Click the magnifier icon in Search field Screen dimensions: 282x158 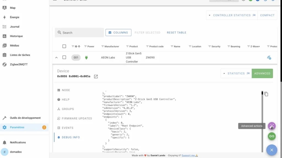[x=59, y=33]
